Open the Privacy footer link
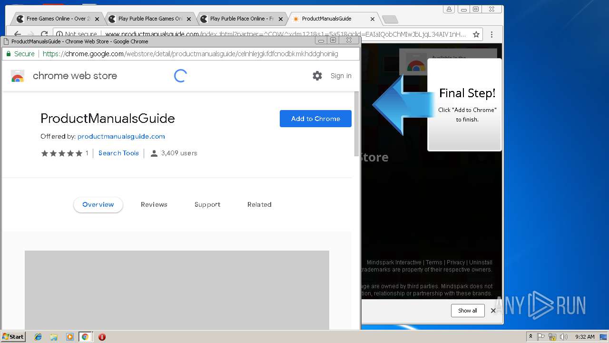 [x=456, y=262]
